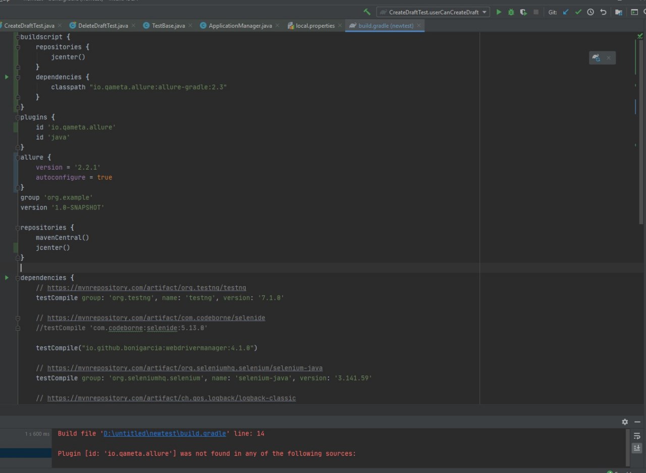Dismiss the floating Gradle reload popup

click(609, 58)
